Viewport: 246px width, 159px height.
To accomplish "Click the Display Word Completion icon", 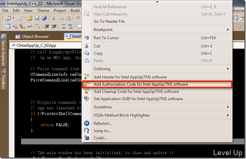I will (x=30, y=26).
